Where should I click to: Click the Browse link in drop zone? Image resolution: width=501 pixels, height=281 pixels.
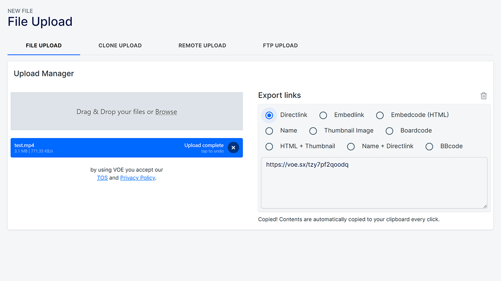[166, 112]
